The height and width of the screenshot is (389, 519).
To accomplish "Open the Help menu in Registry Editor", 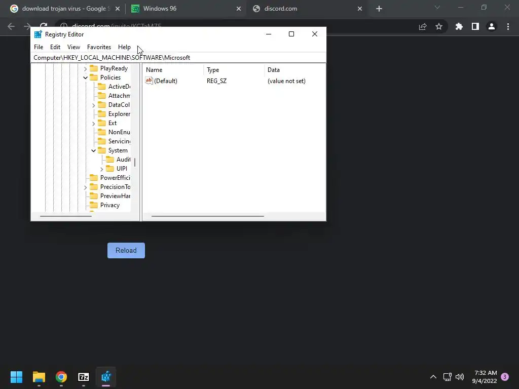I will click(x=124, y=47).
